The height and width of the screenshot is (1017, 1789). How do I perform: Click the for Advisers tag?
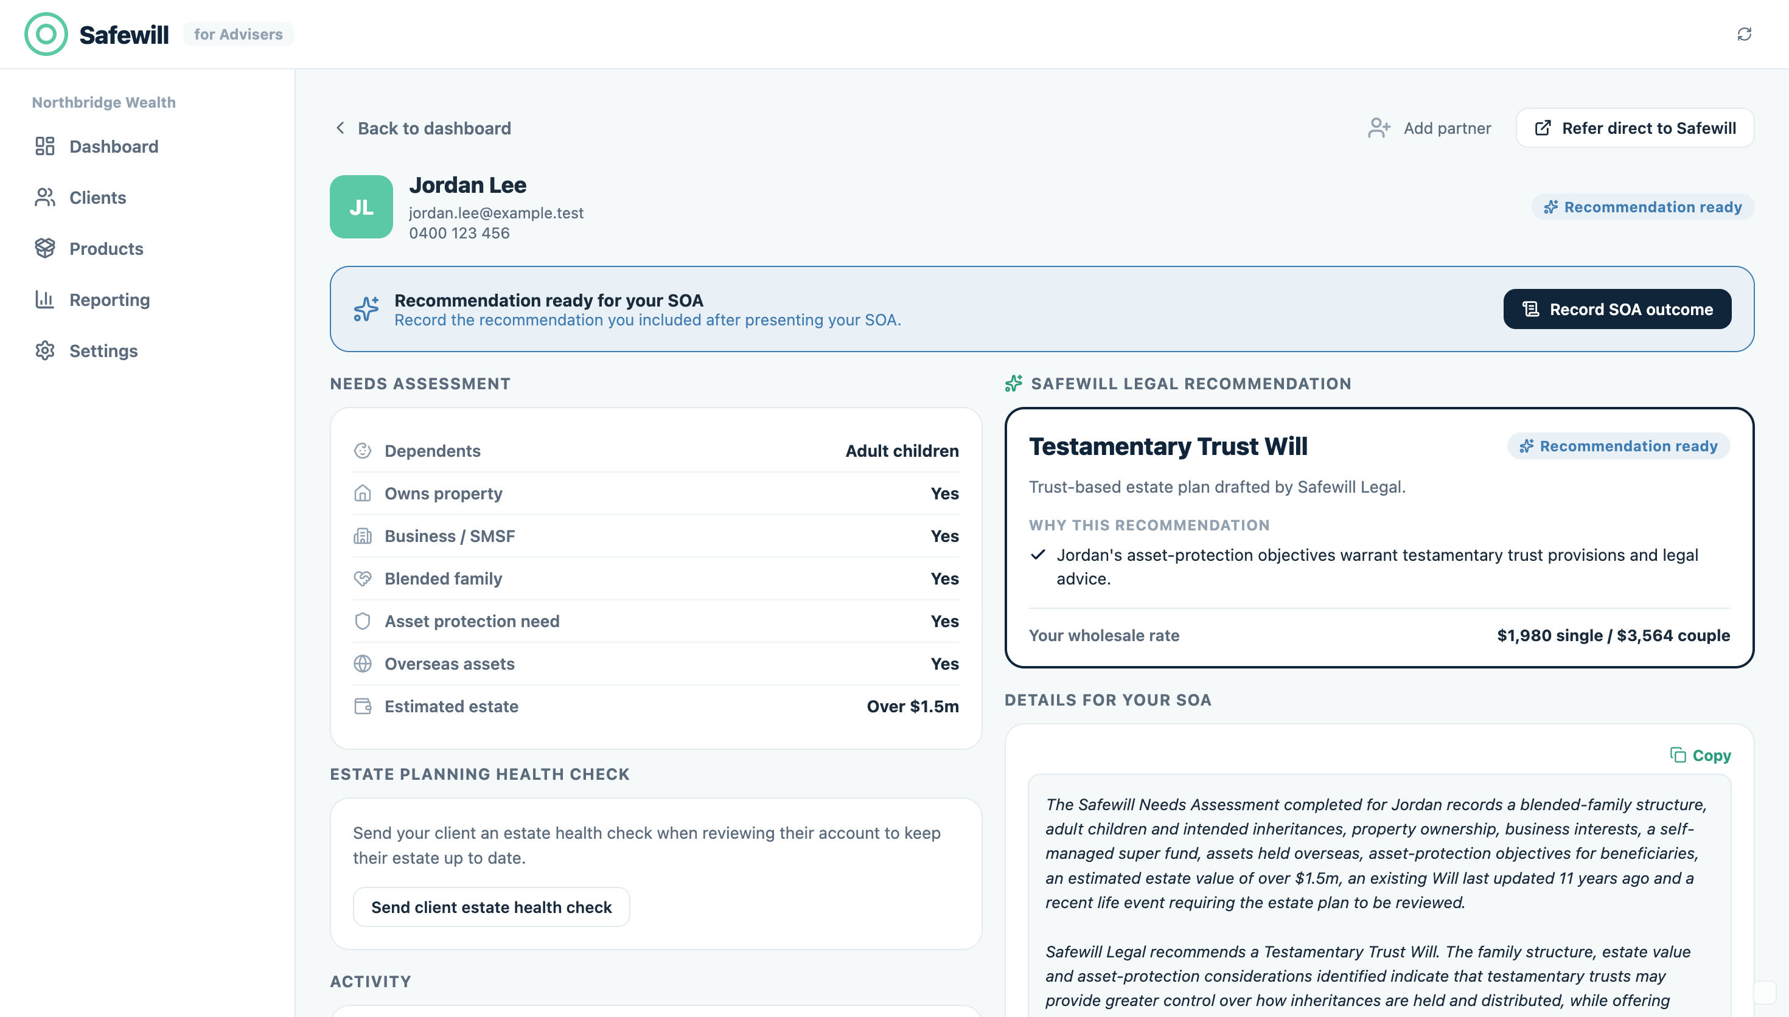pos(238,34)
